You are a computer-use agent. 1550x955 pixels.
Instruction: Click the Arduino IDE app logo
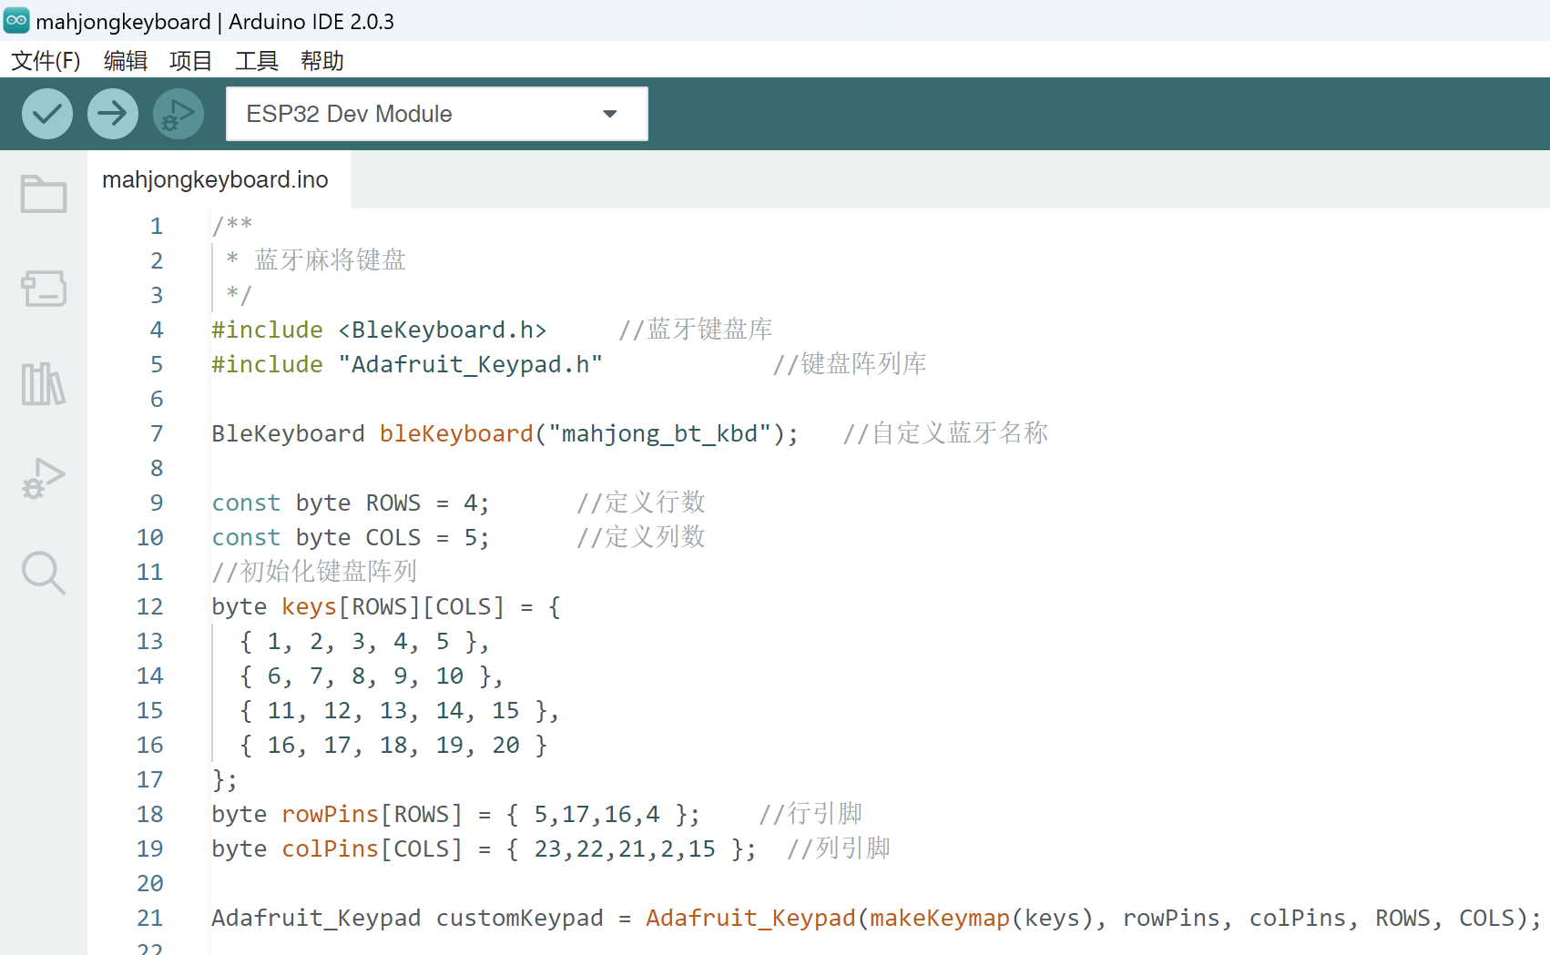pos(16,21)
